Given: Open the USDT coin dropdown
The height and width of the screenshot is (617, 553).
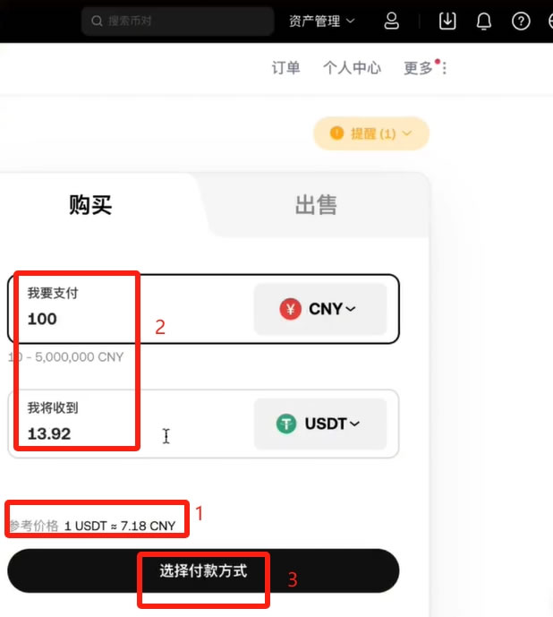Looking at the screenshot, I should point(320,424).
